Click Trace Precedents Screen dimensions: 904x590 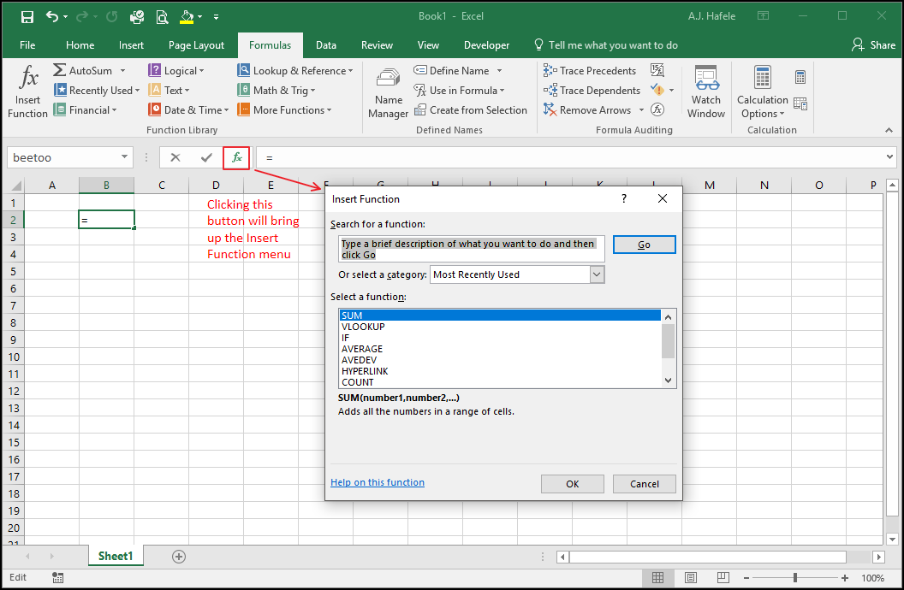[590, 71]
